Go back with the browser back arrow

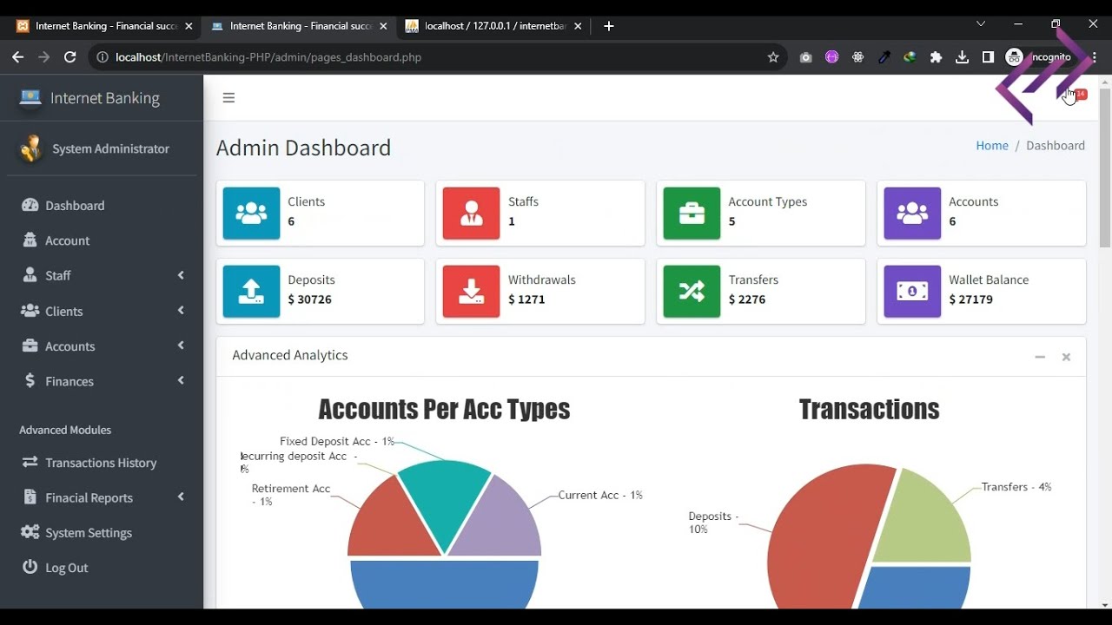18,57
